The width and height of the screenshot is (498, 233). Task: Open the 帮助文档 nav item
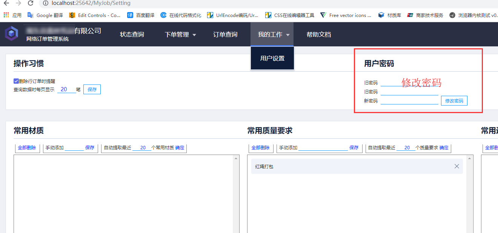point(319,35)
